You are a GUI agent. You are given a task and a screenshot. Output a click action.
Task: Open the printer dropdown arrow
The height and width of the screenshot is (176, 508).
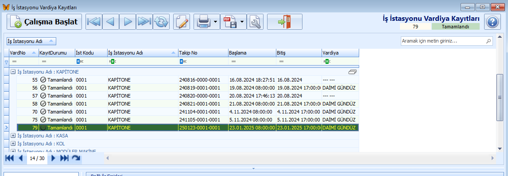215,22
